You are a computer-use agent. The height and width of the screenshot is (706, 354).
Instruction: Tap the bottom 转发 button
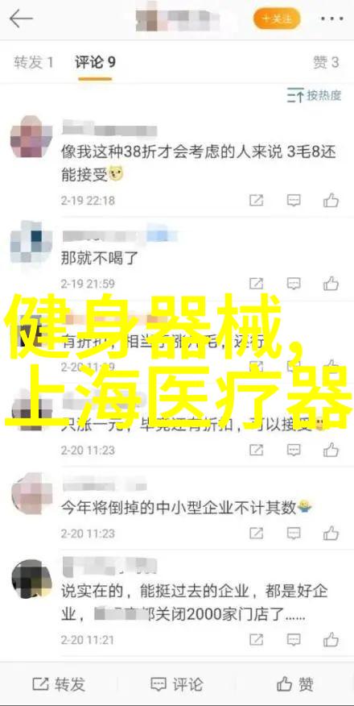click(59, 685)
